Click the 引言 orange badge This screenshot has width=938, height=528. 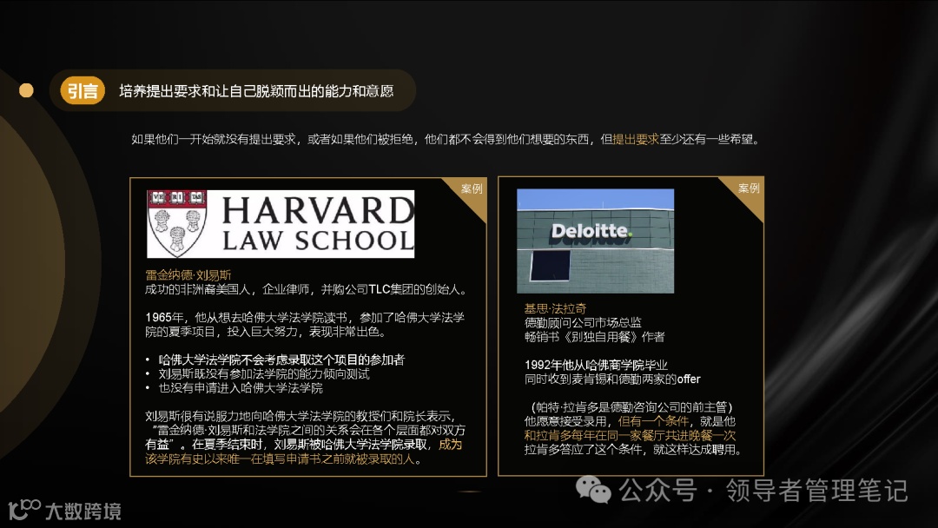coord(83,91)
